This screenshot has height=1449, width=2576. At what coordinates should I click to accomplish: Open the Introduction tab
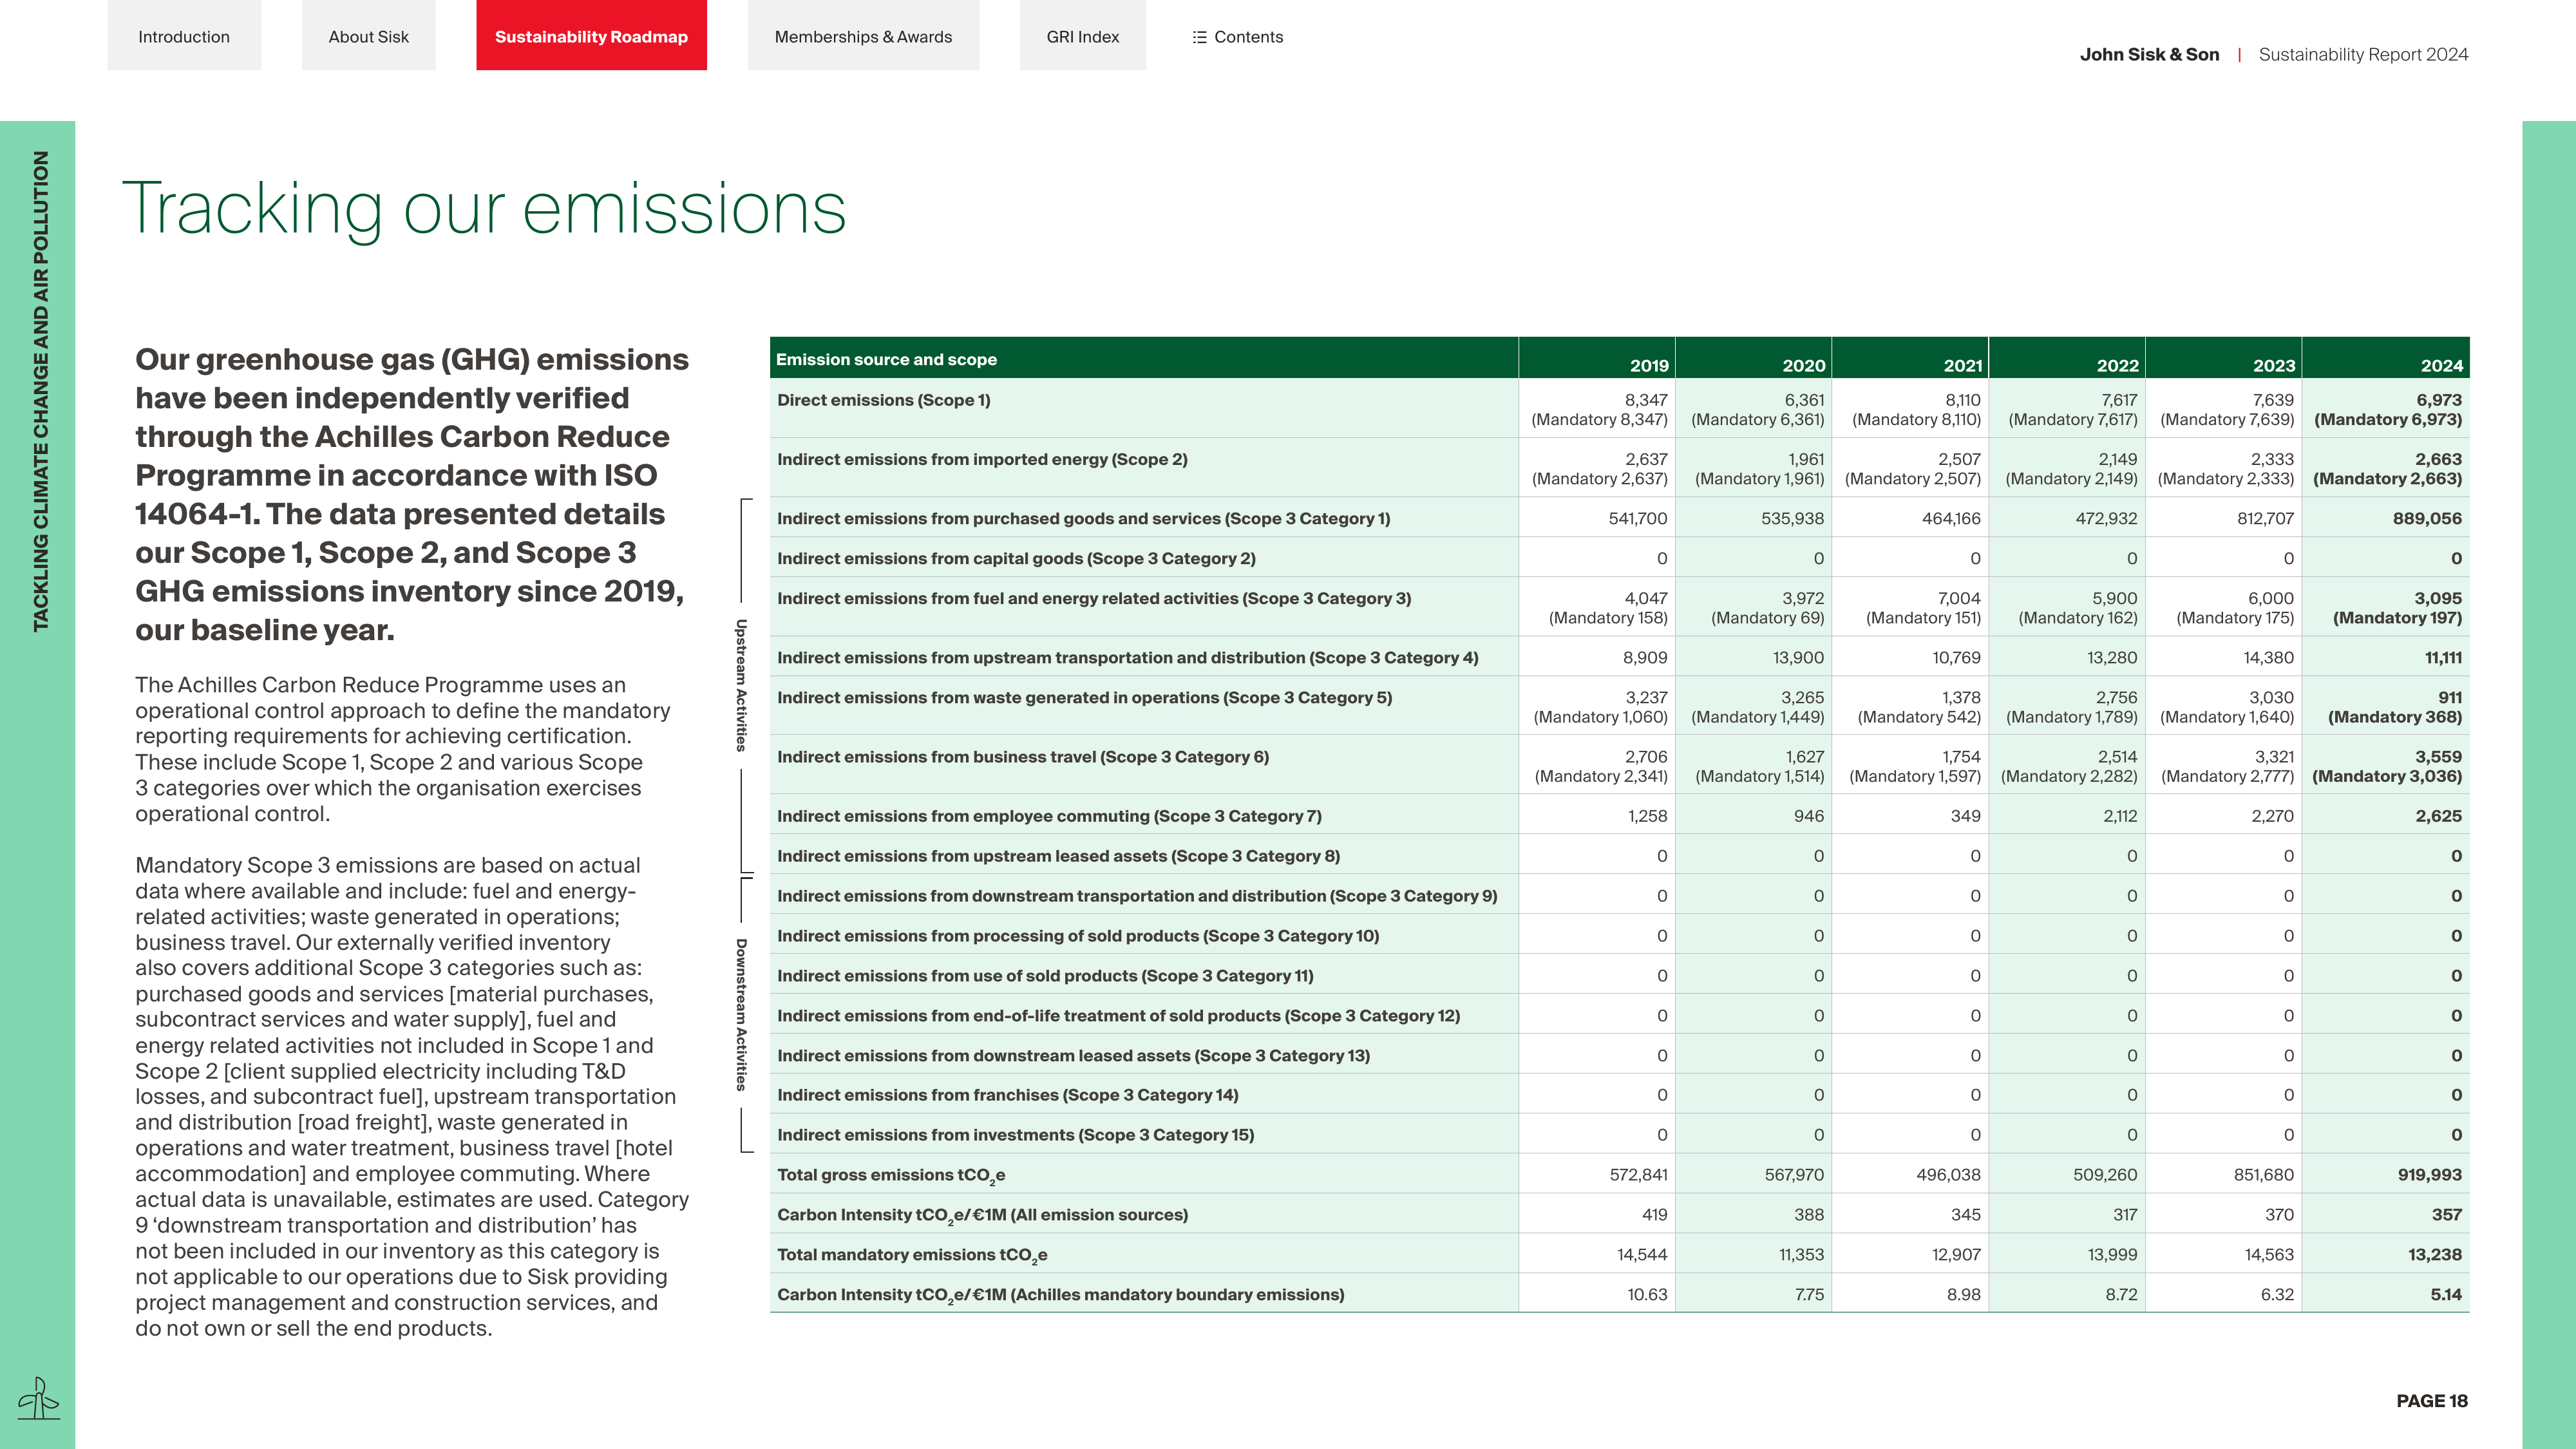[x=184, y=36]
